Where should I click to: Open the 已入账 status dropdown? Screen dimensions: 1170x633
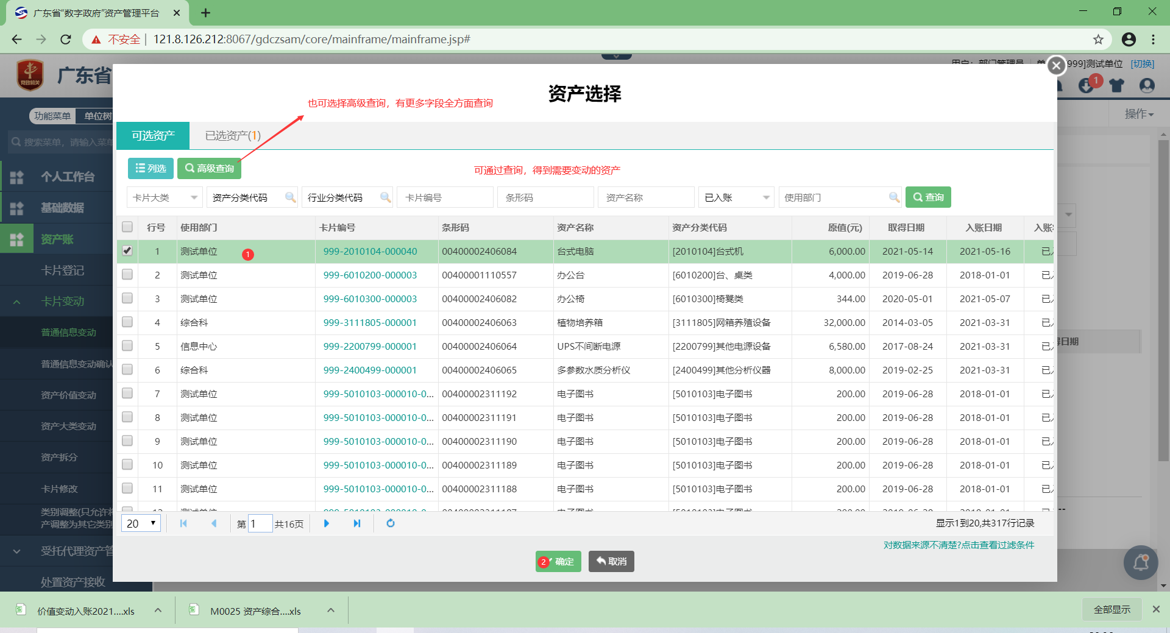pos(736,197)
